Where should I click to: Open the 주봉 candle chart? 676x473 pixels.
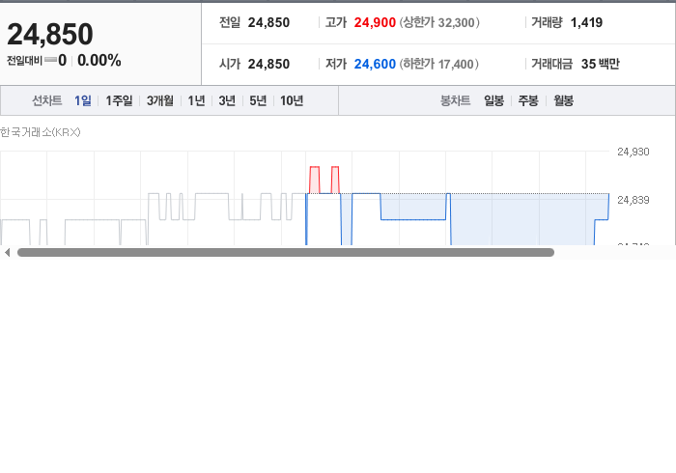tap(528, 100)
